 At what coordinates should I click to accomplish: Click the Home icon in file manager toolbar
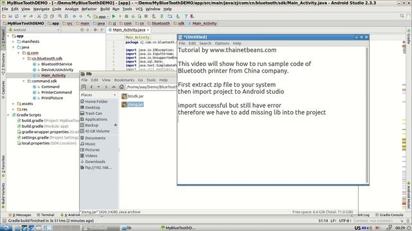click(121, 87)
